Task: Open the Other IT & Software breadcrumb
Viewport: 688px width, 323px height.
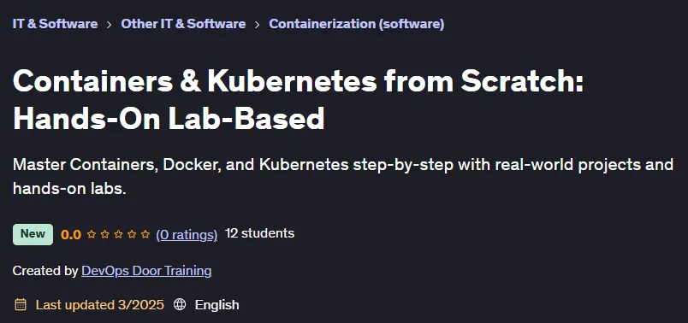Action: 183,24
